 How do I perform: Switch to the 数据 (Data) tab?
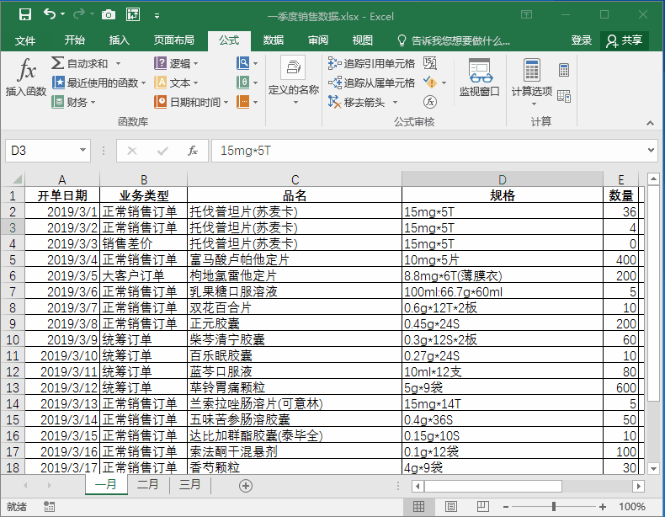(274, 40)
